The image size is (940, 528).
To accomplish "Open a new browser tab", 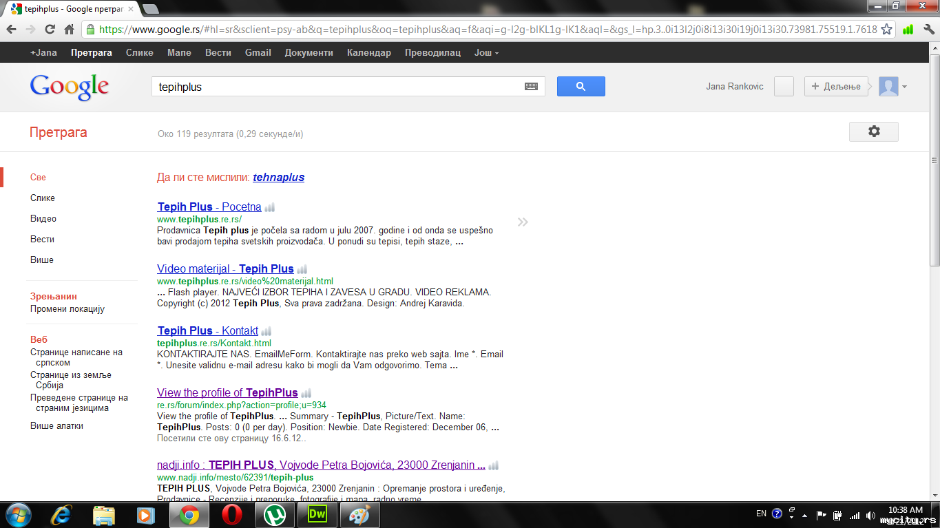I will [150, 9].
